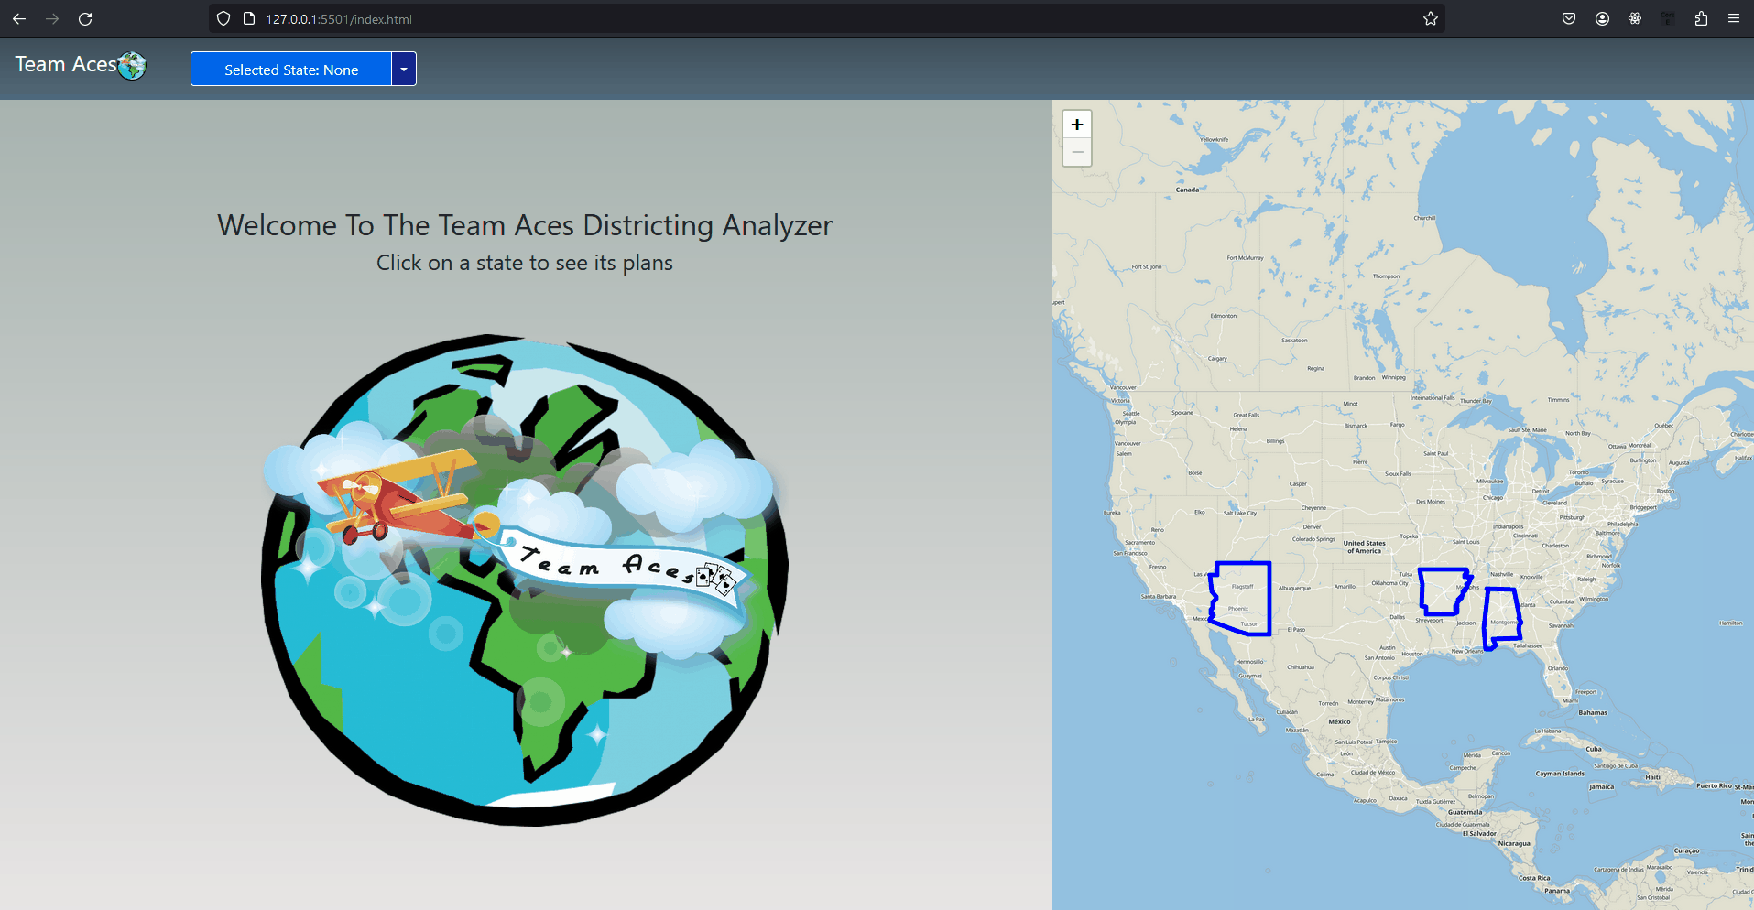Open the tracking protection shield

coord(223,18)
